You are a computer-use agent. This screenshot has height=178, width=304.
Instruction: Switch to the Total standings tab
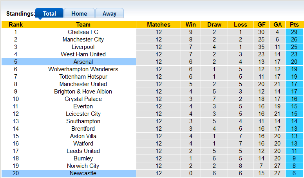(x=49, y=13)
